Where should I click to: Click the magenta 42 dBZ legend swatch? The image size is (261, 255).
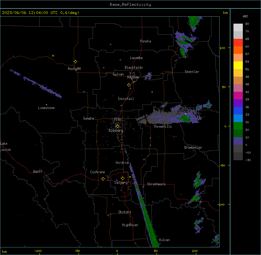click(238, 95)
